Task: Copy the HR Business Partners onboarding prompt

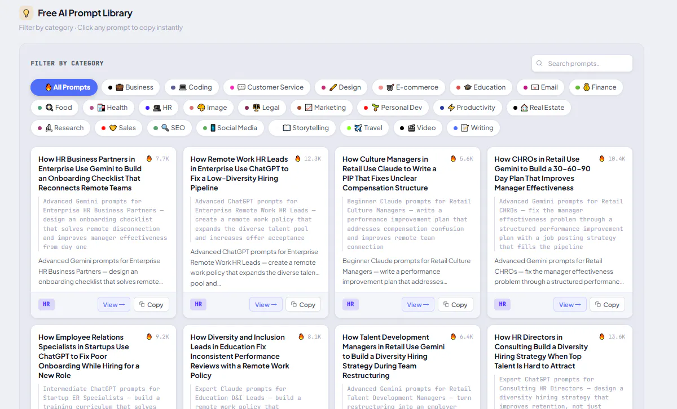Action: (151, 304)
